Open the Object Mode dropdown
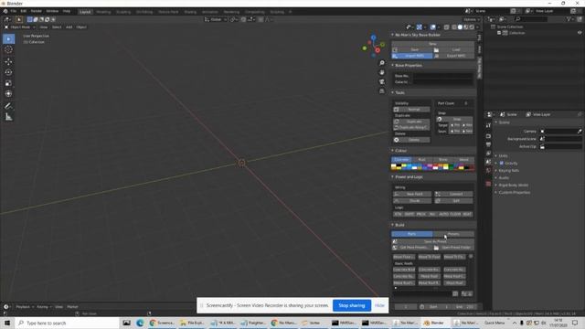Viewport: 585px width, 329px height. tap(20, 27)
